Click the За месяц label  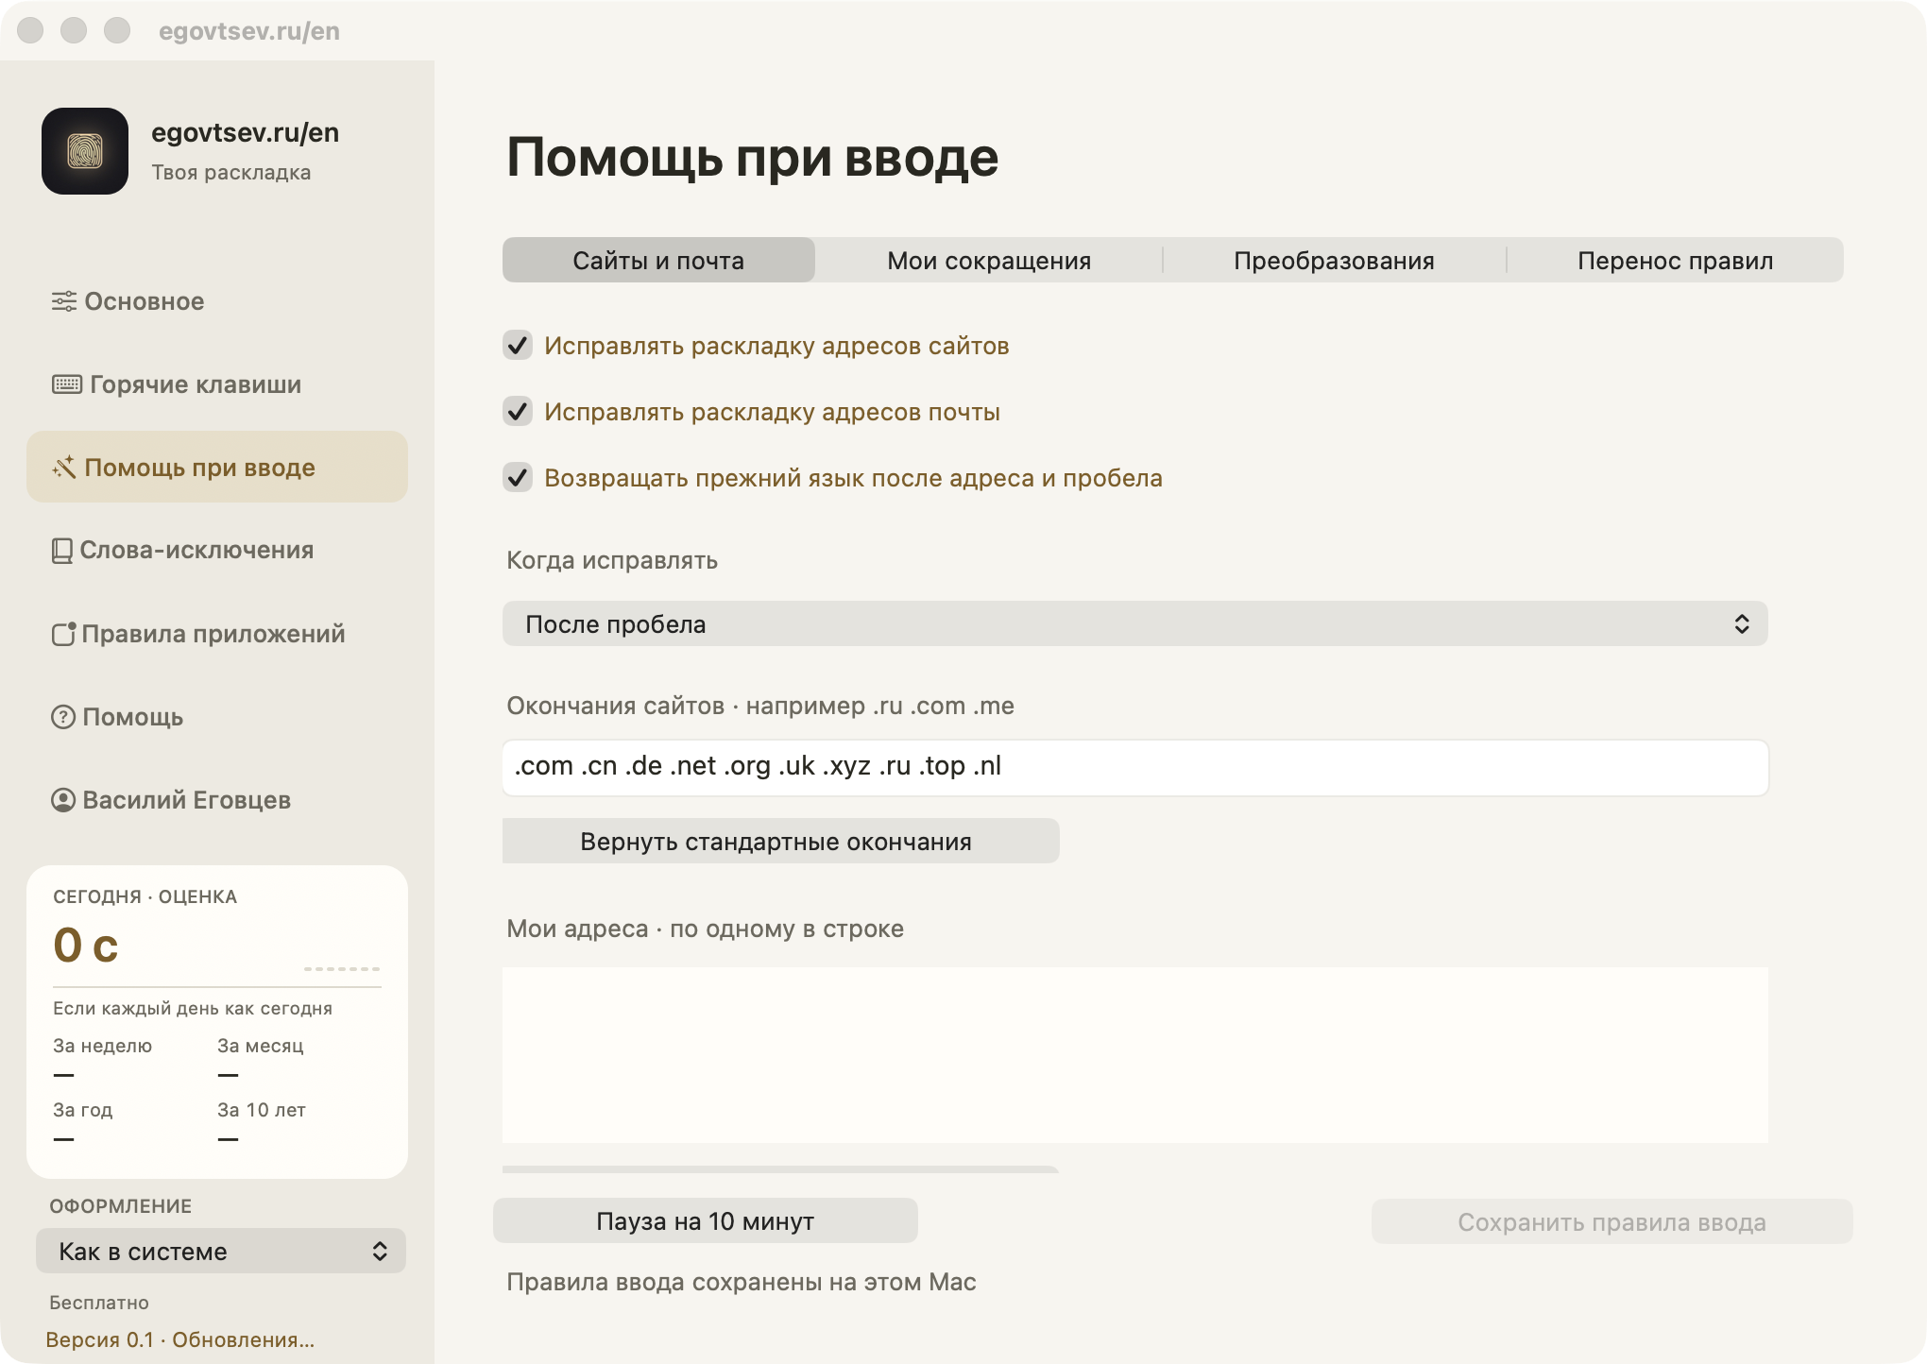tap(261, 1046)
